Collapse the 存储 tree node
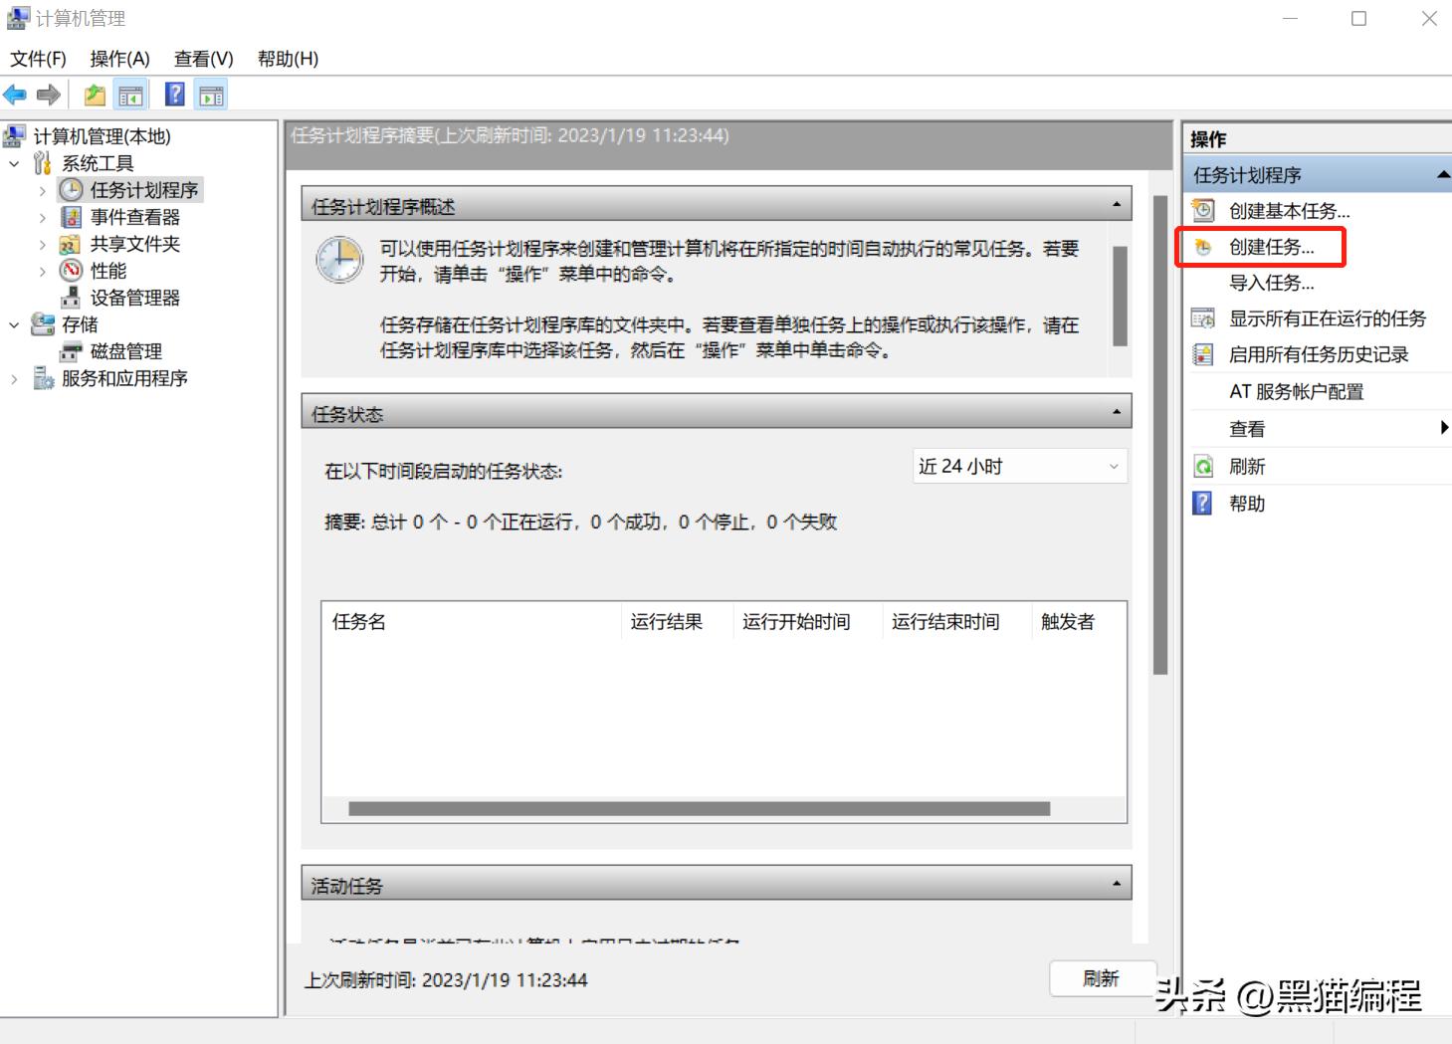 [14, 324]
